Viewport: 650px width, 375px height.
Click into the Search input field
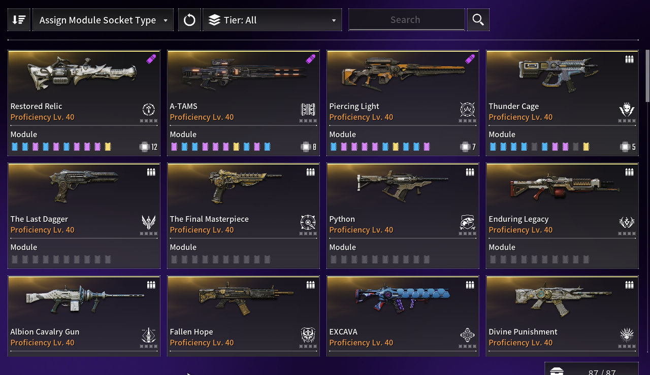coord(406,20)
